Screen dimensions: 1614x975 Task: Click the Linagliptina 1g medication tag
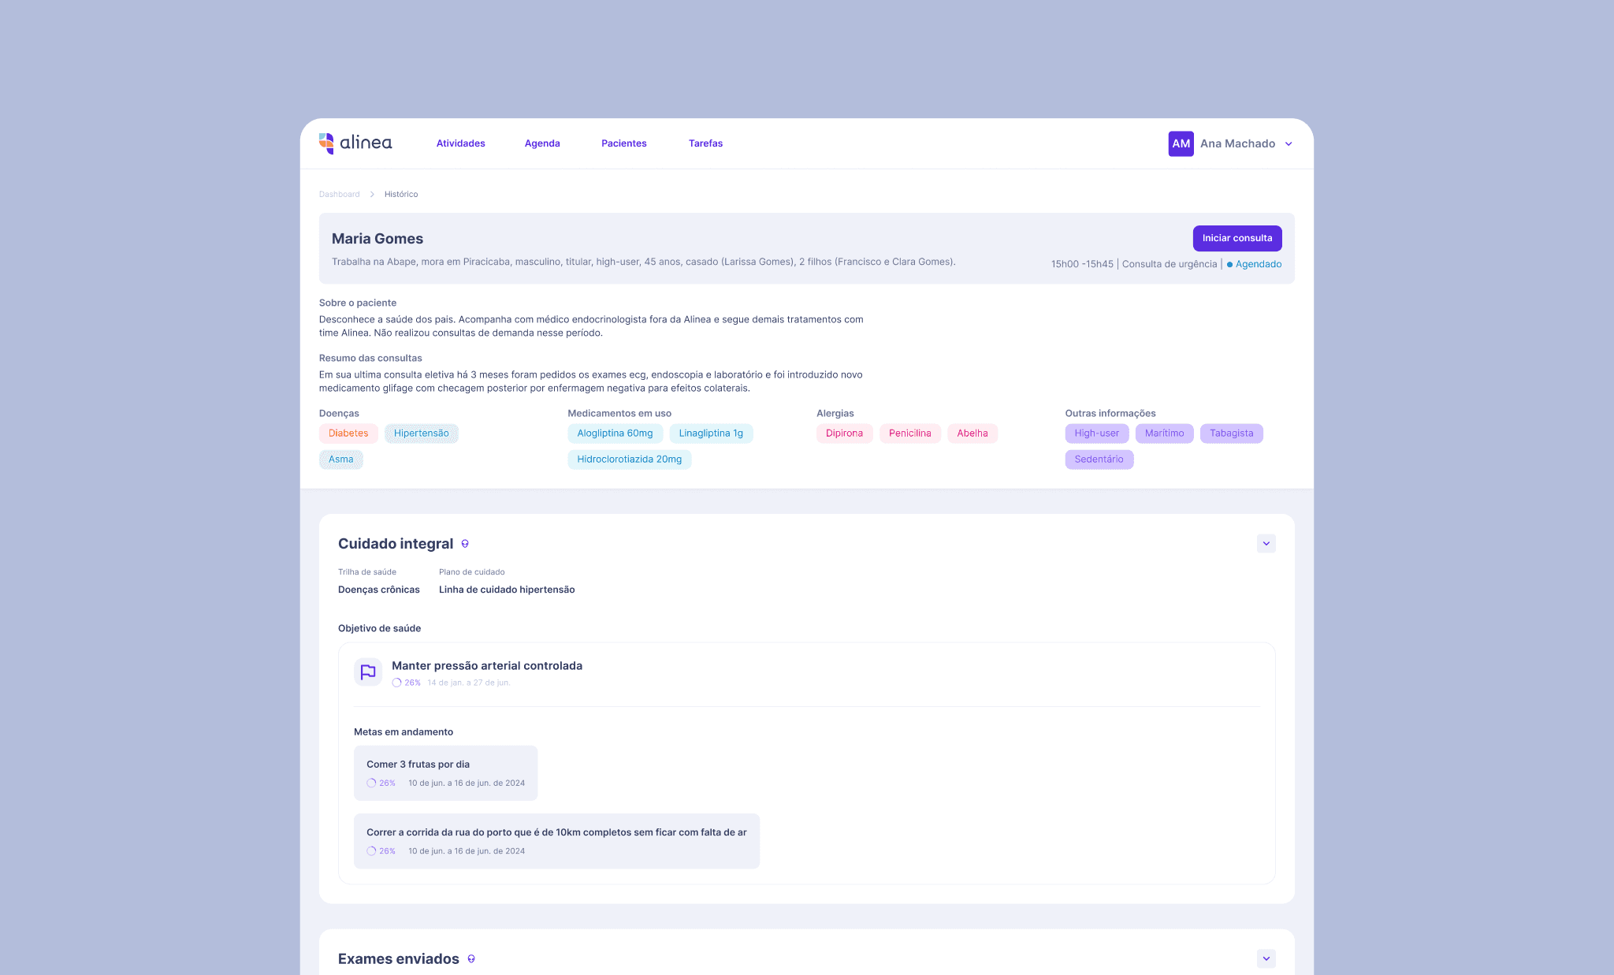pyautogui.click(x=711, y=434)
